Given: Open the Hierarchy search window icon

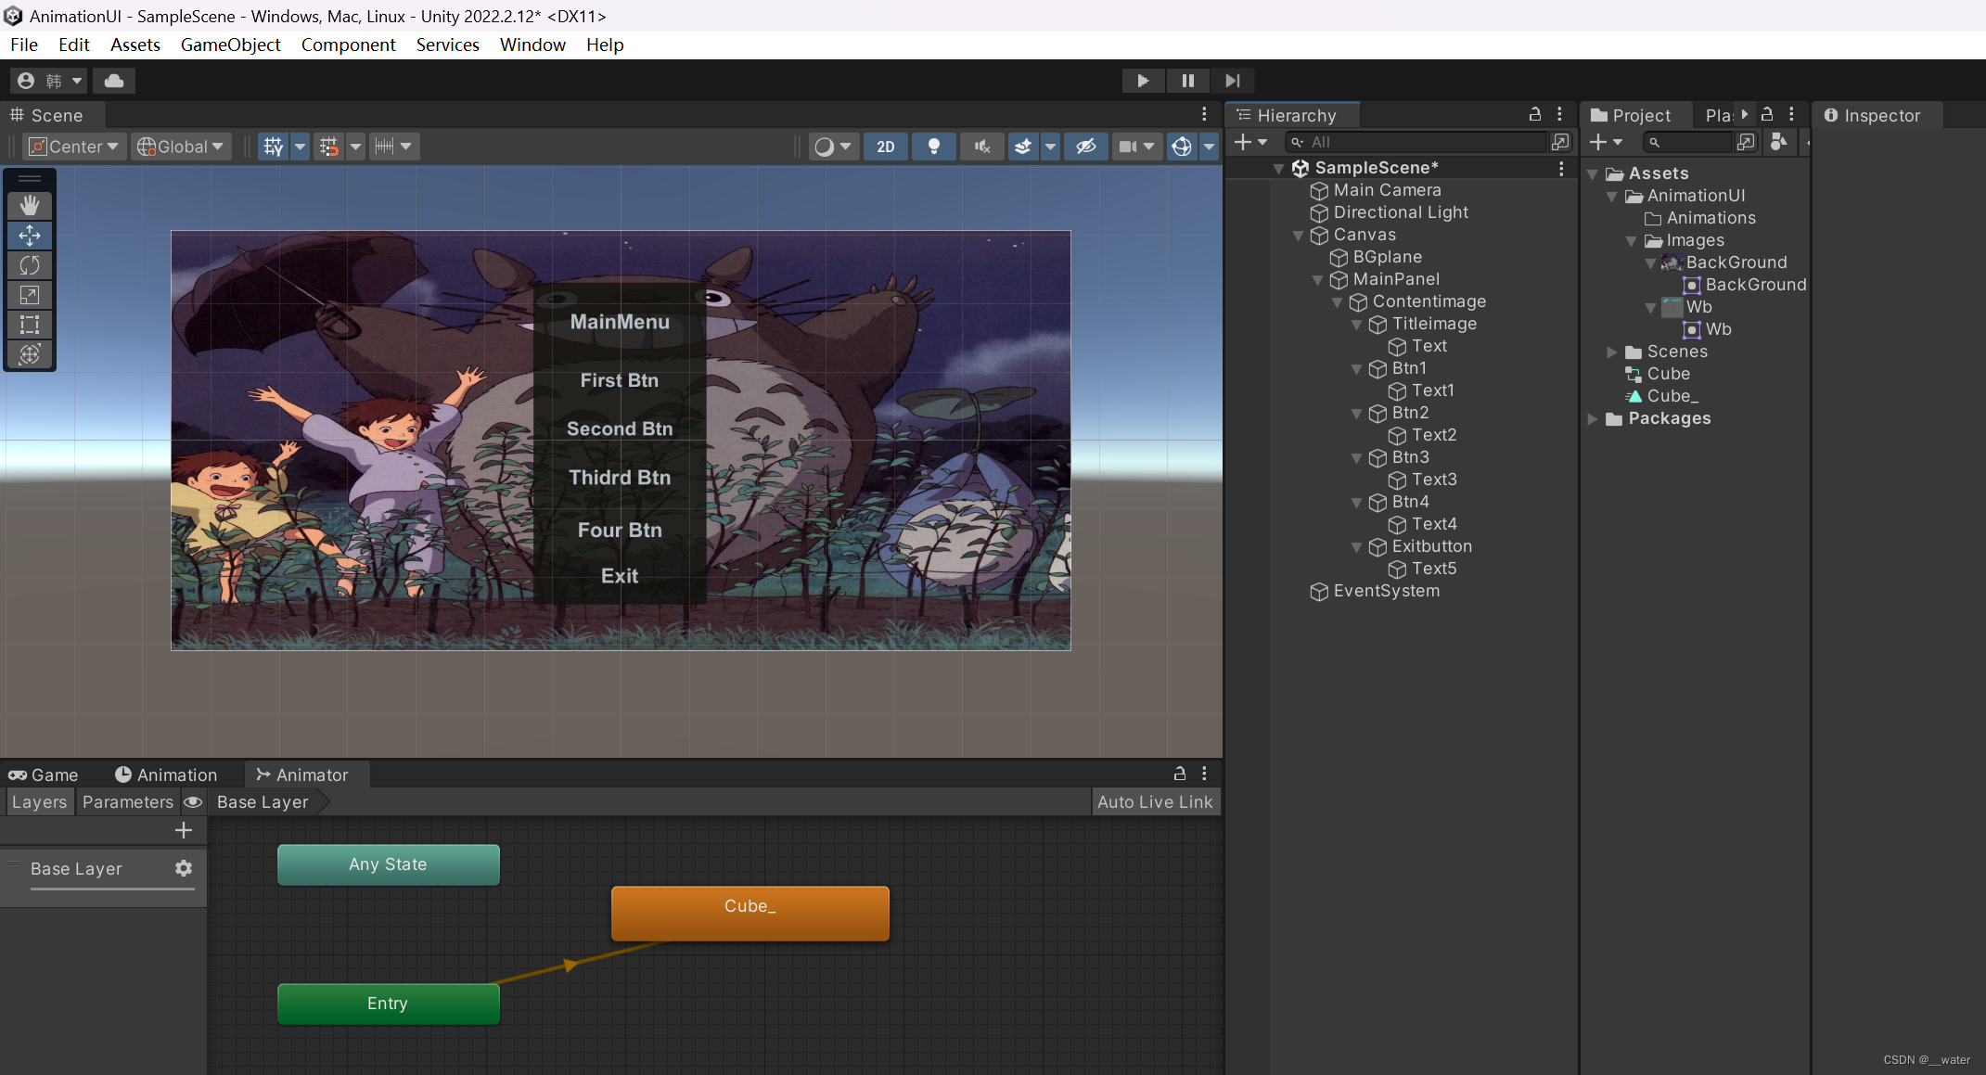Looking at the screenshot, I should tap(1560, 142).
